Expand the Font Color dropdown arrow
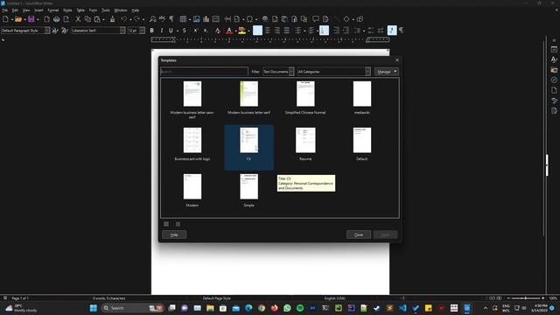Image resolution: width=560 pixels, height=315 pixels. (x=235, y=31)
